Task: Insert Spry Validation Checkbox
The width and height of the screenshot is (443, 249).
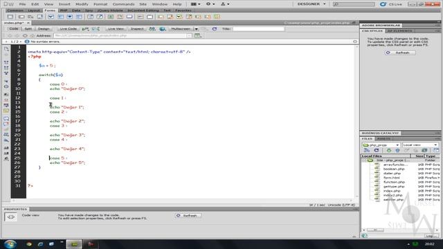Action: click(179, 17)
